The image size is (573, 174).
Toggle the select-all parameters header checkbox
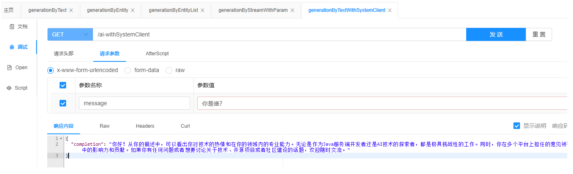click(63, 85)
